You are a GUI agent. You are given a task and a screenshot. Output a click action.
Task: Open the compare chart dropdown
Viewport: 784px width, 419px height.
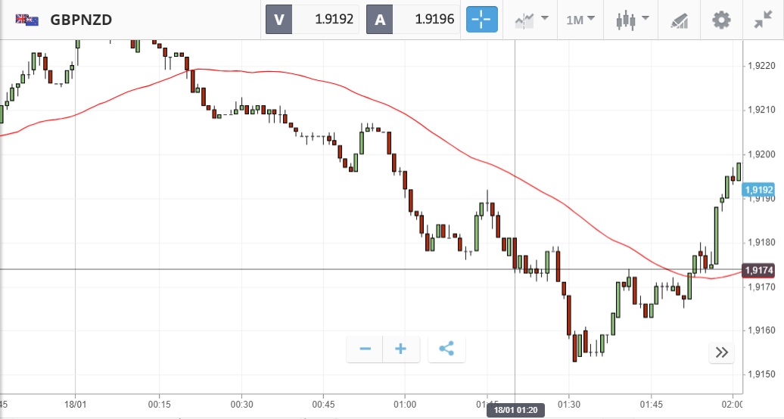point(531,20)
